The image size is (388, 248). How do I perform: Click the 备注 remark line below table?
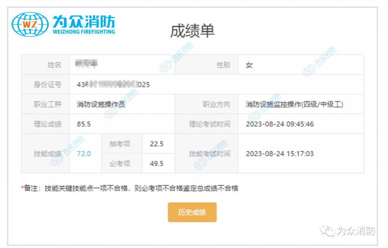[130, 188]
